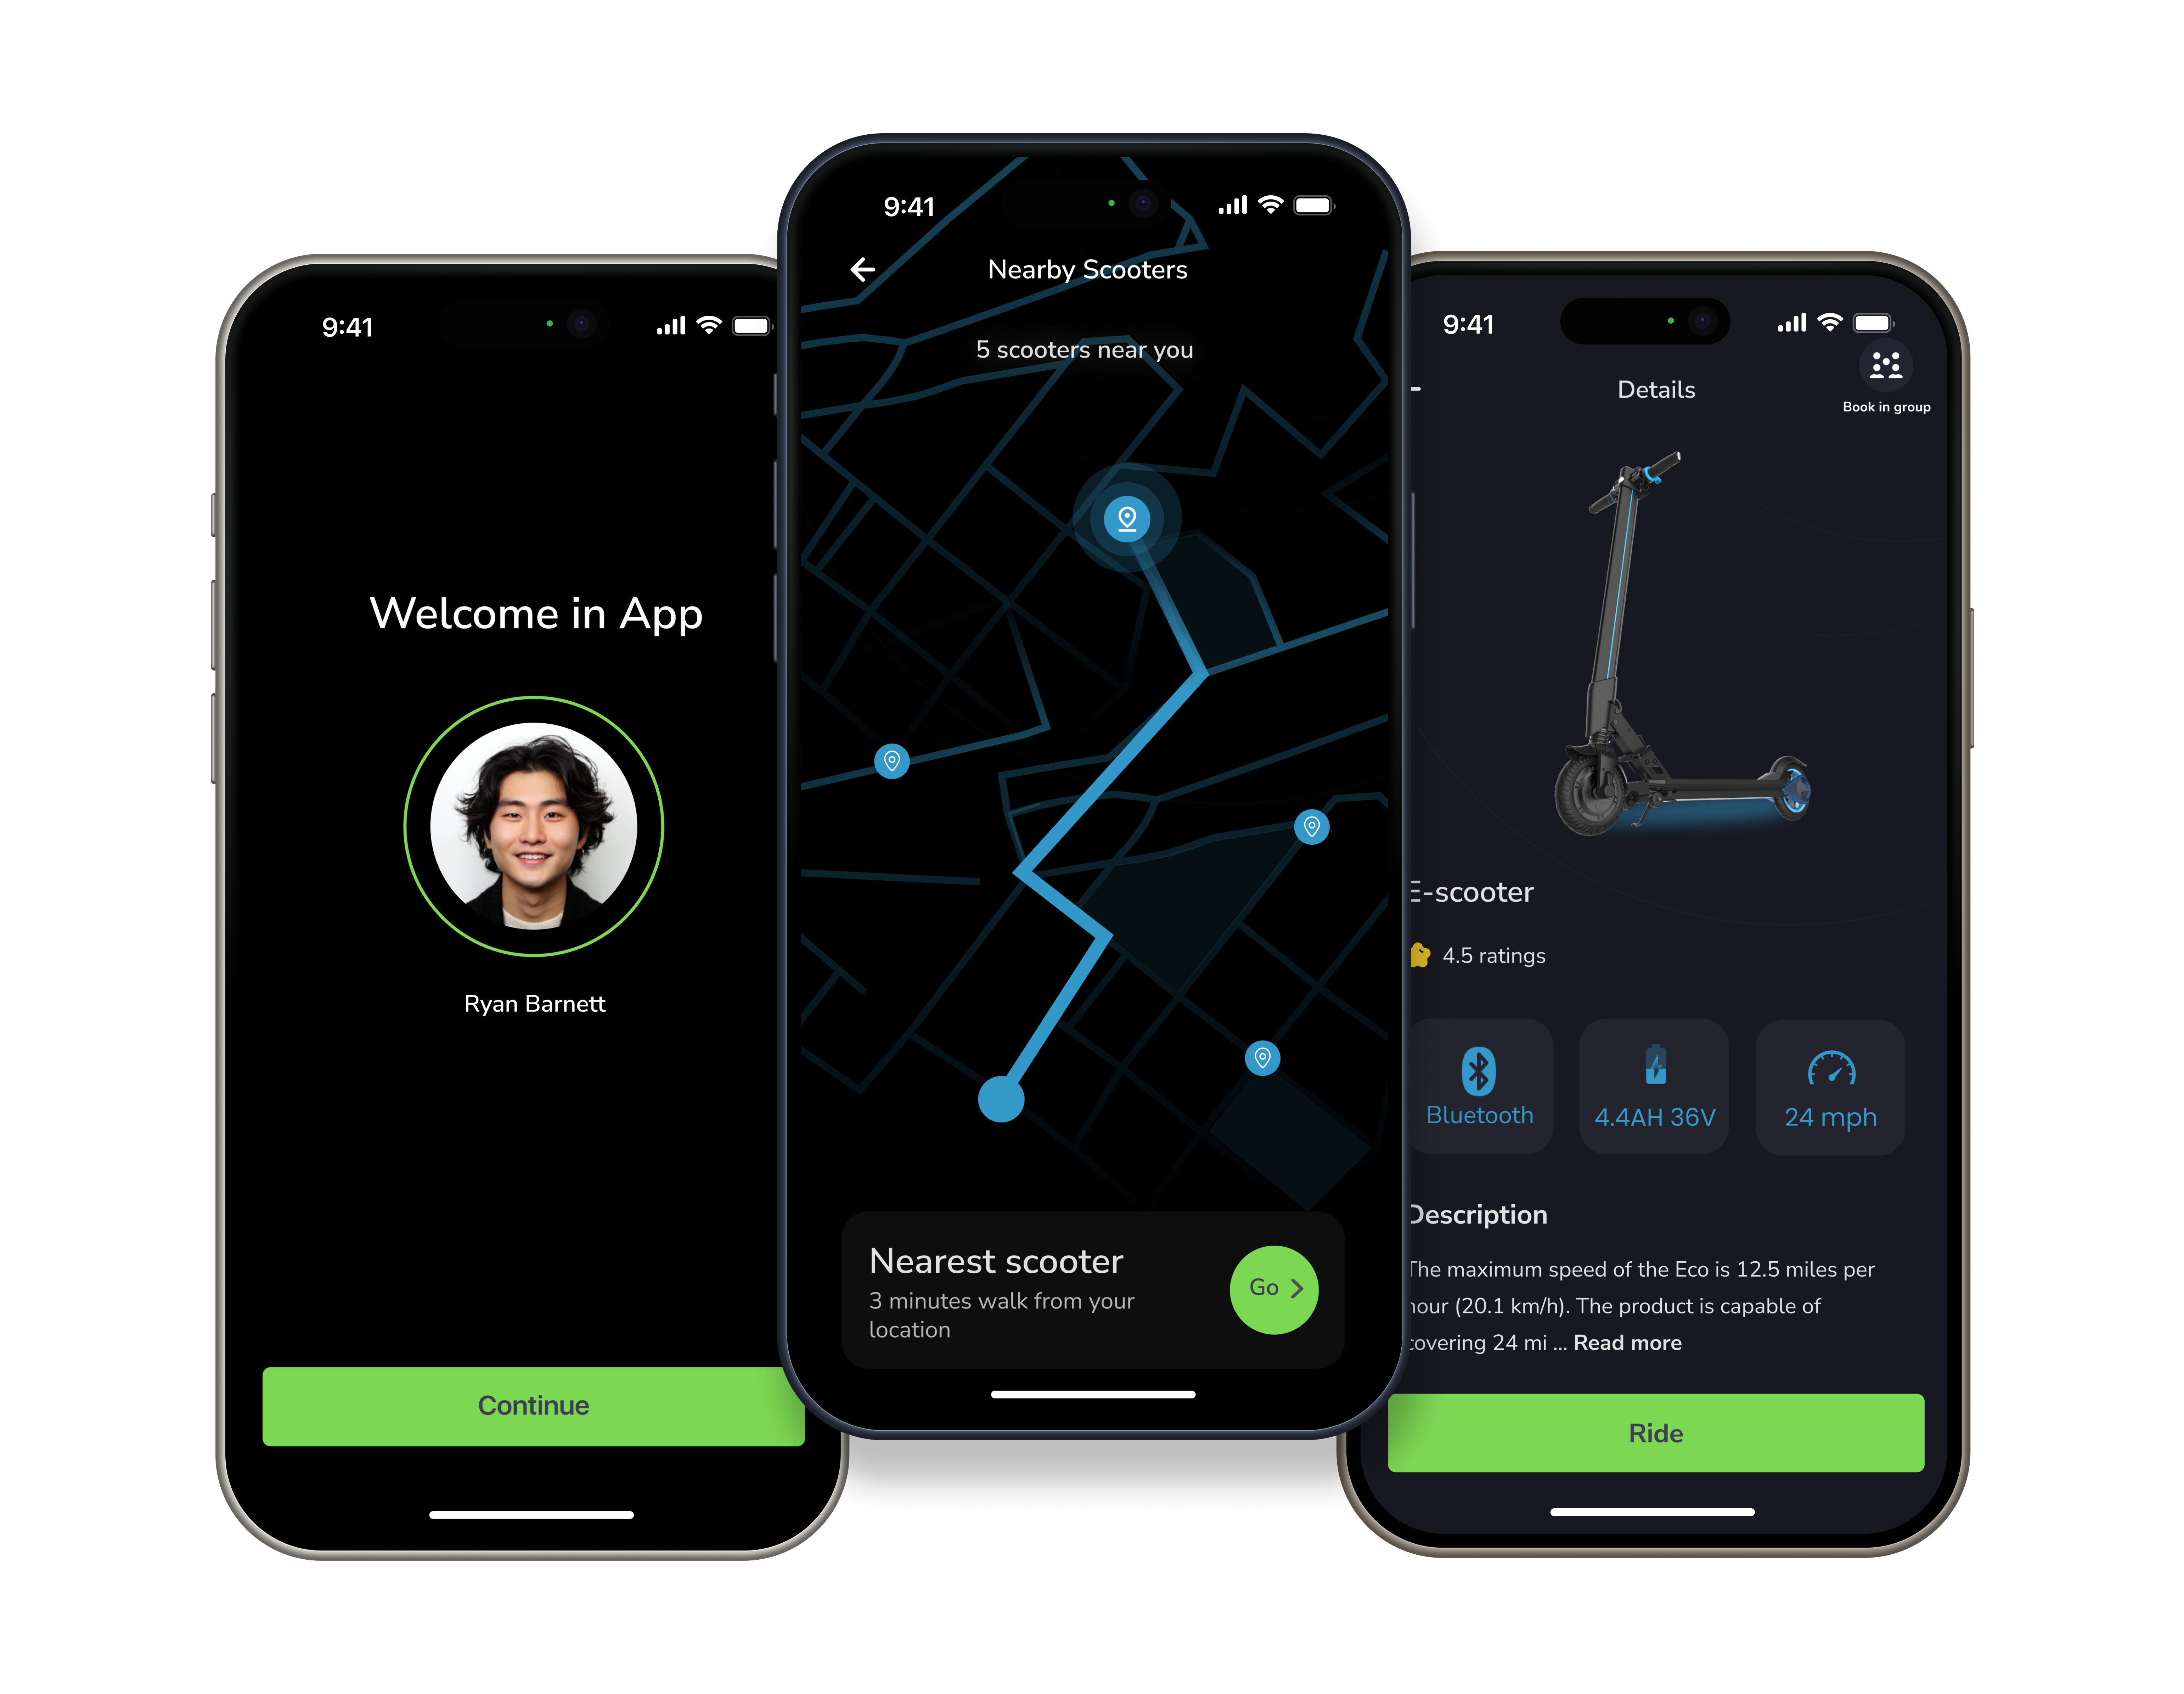This screenshot has width=2184, height=1694.
Task: Tap the Continue button on welcome screen
Action: click(532, 1405)
